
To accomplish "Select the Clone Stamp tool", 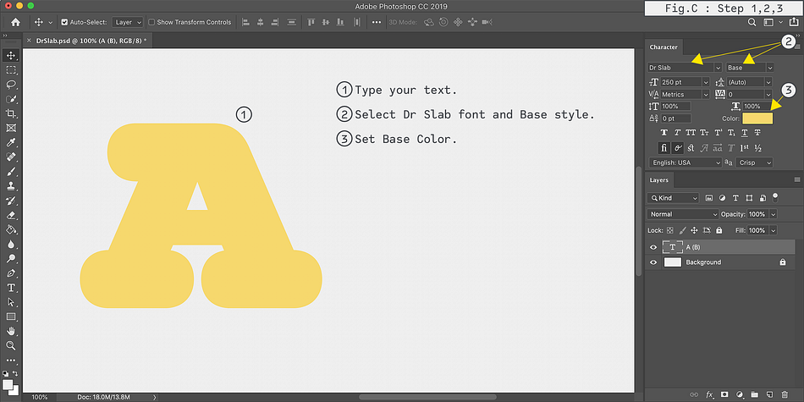I will tap(11, 186).
